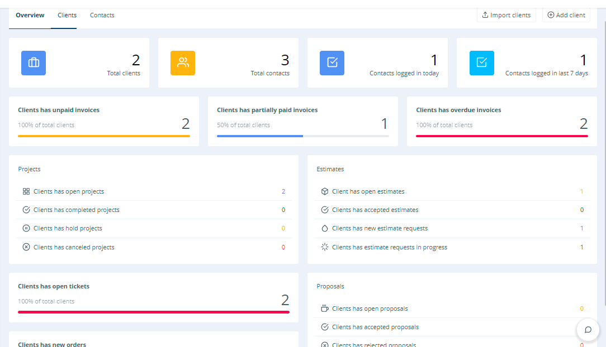Click the yellow people icon for Total contacts

point(183,63)
